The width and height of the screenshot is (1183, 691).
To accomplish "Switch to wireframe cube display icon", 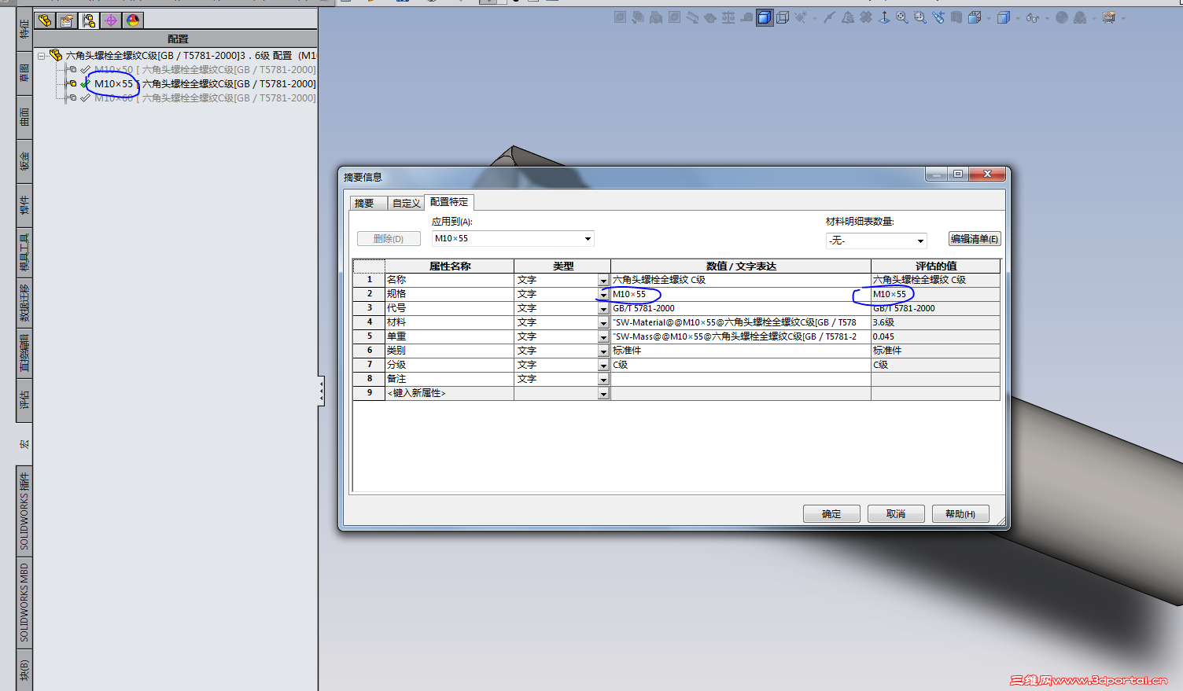I will coord(783,17).
